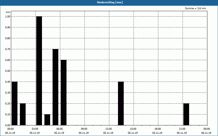This screenshot has height=136, width=218.
Task: Click the 12:00 time label
Action: coord(108,129)
